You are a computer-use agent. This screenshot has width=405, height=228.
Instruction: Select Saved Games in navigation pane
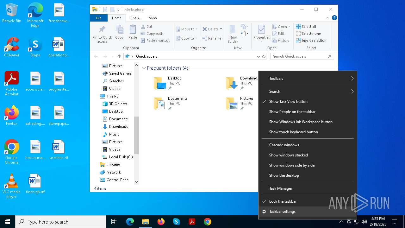120,73
